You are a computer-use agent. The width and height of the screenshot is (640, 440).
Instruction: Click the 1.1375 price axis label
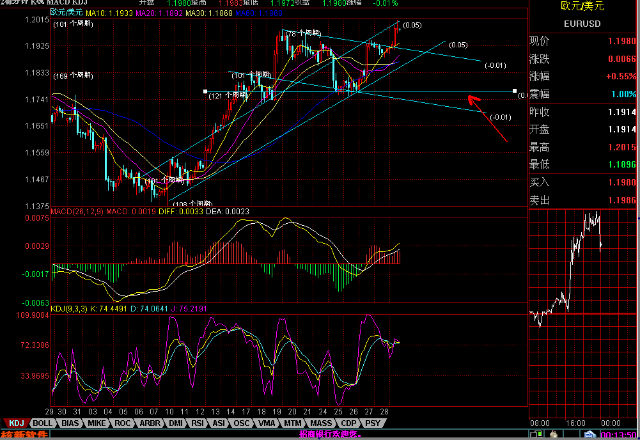tap(36, 206)
